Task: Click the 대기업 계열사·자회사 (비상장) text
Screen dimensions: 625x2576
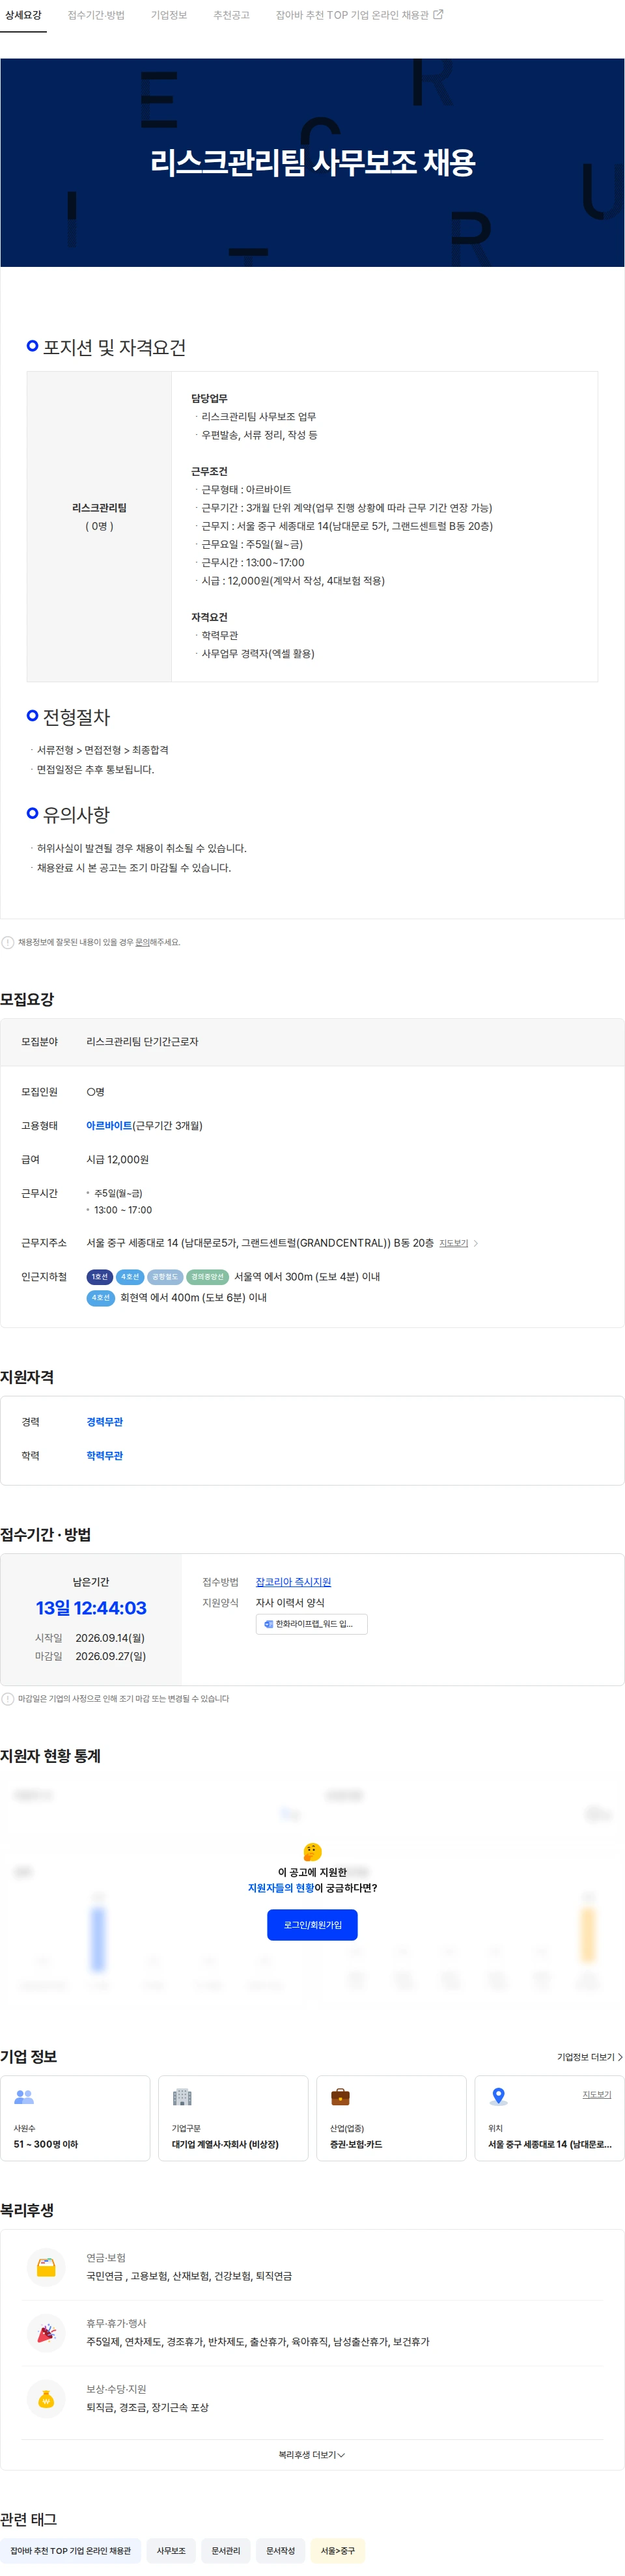Action: coord(225,2144)
